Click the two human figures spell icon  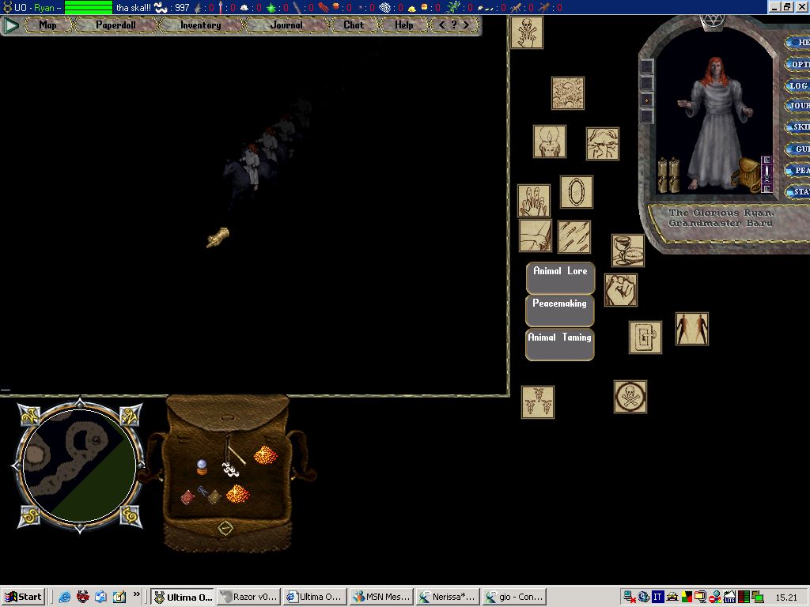691,329
